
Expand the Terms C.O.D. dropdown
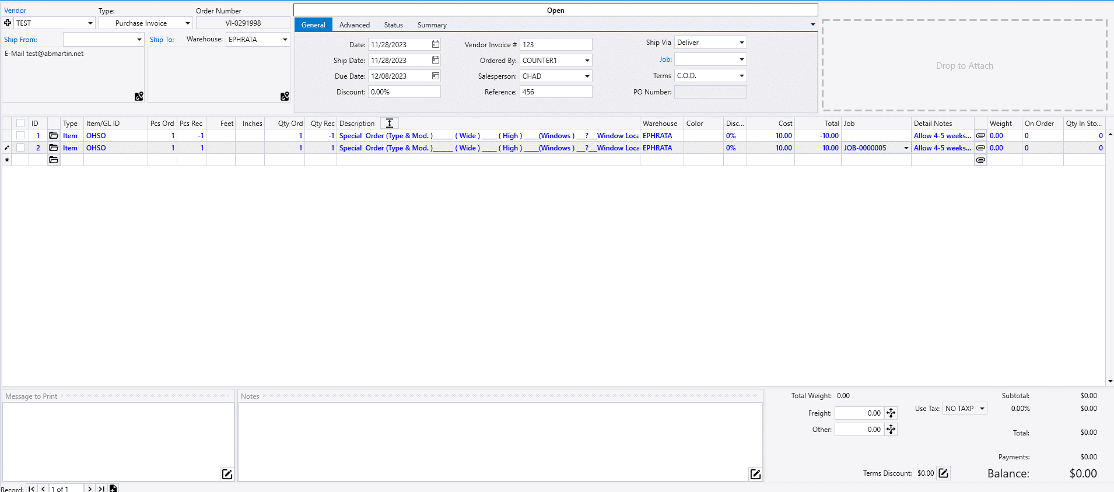[741, 76]
